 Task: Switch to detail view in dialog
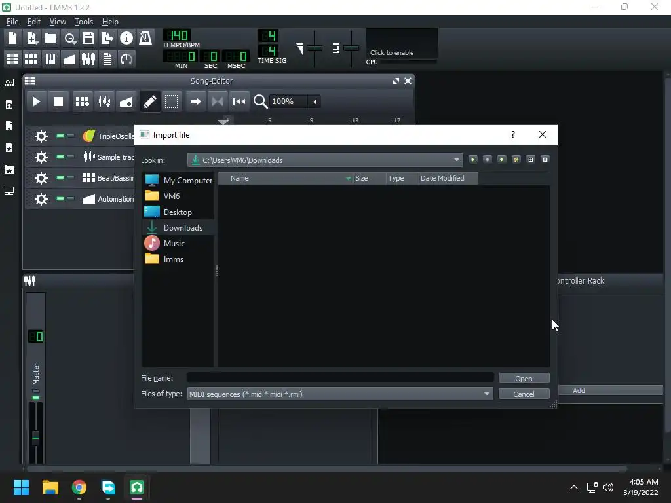[x=545, y=160]
